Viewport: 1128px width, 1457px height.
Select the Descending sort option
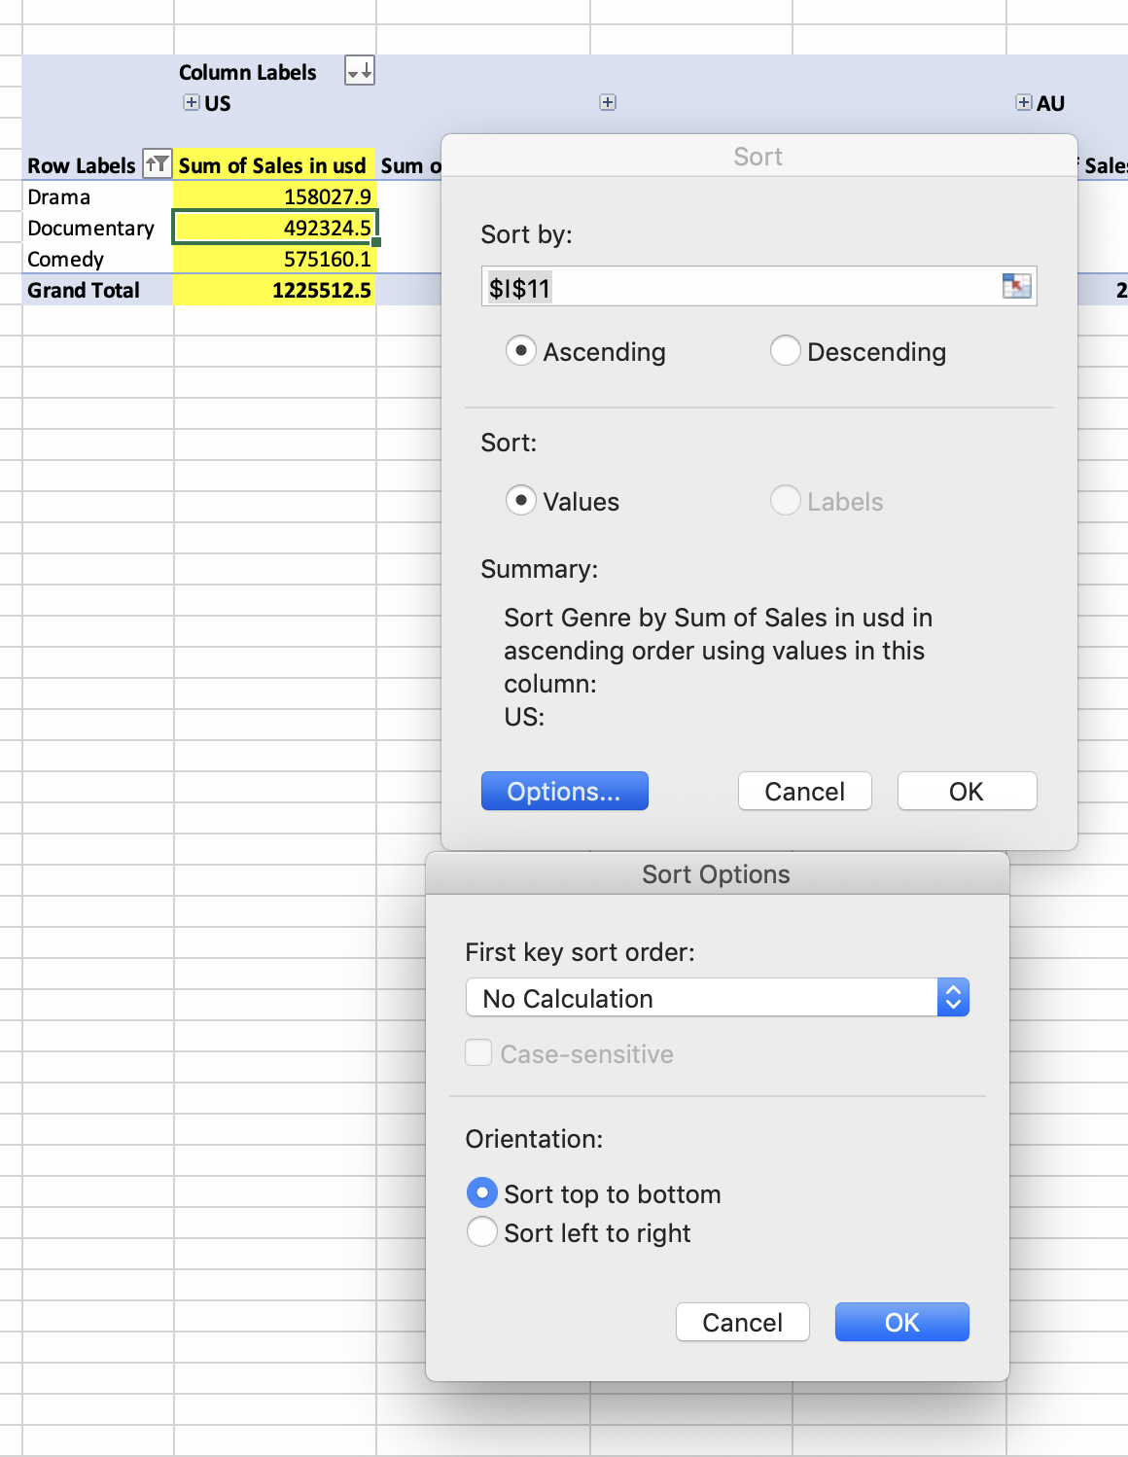tap(786, 350)
